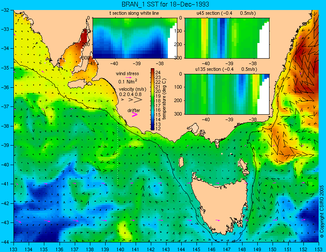
Task: Click the color bar value 16
Action: (x=158, y=110)
